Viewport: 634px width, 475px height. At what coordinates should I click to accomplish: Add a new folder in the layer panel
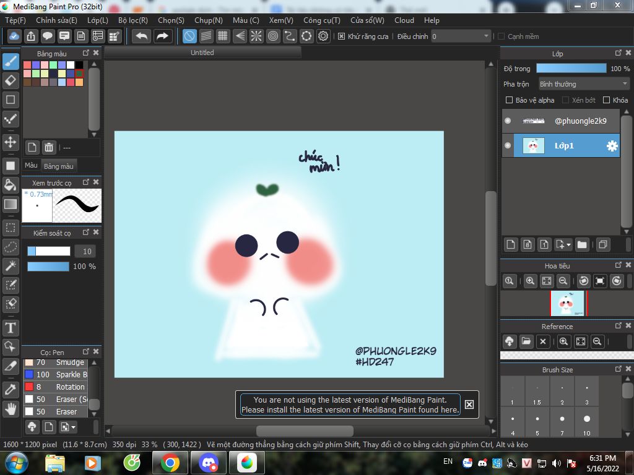(582, 244)
